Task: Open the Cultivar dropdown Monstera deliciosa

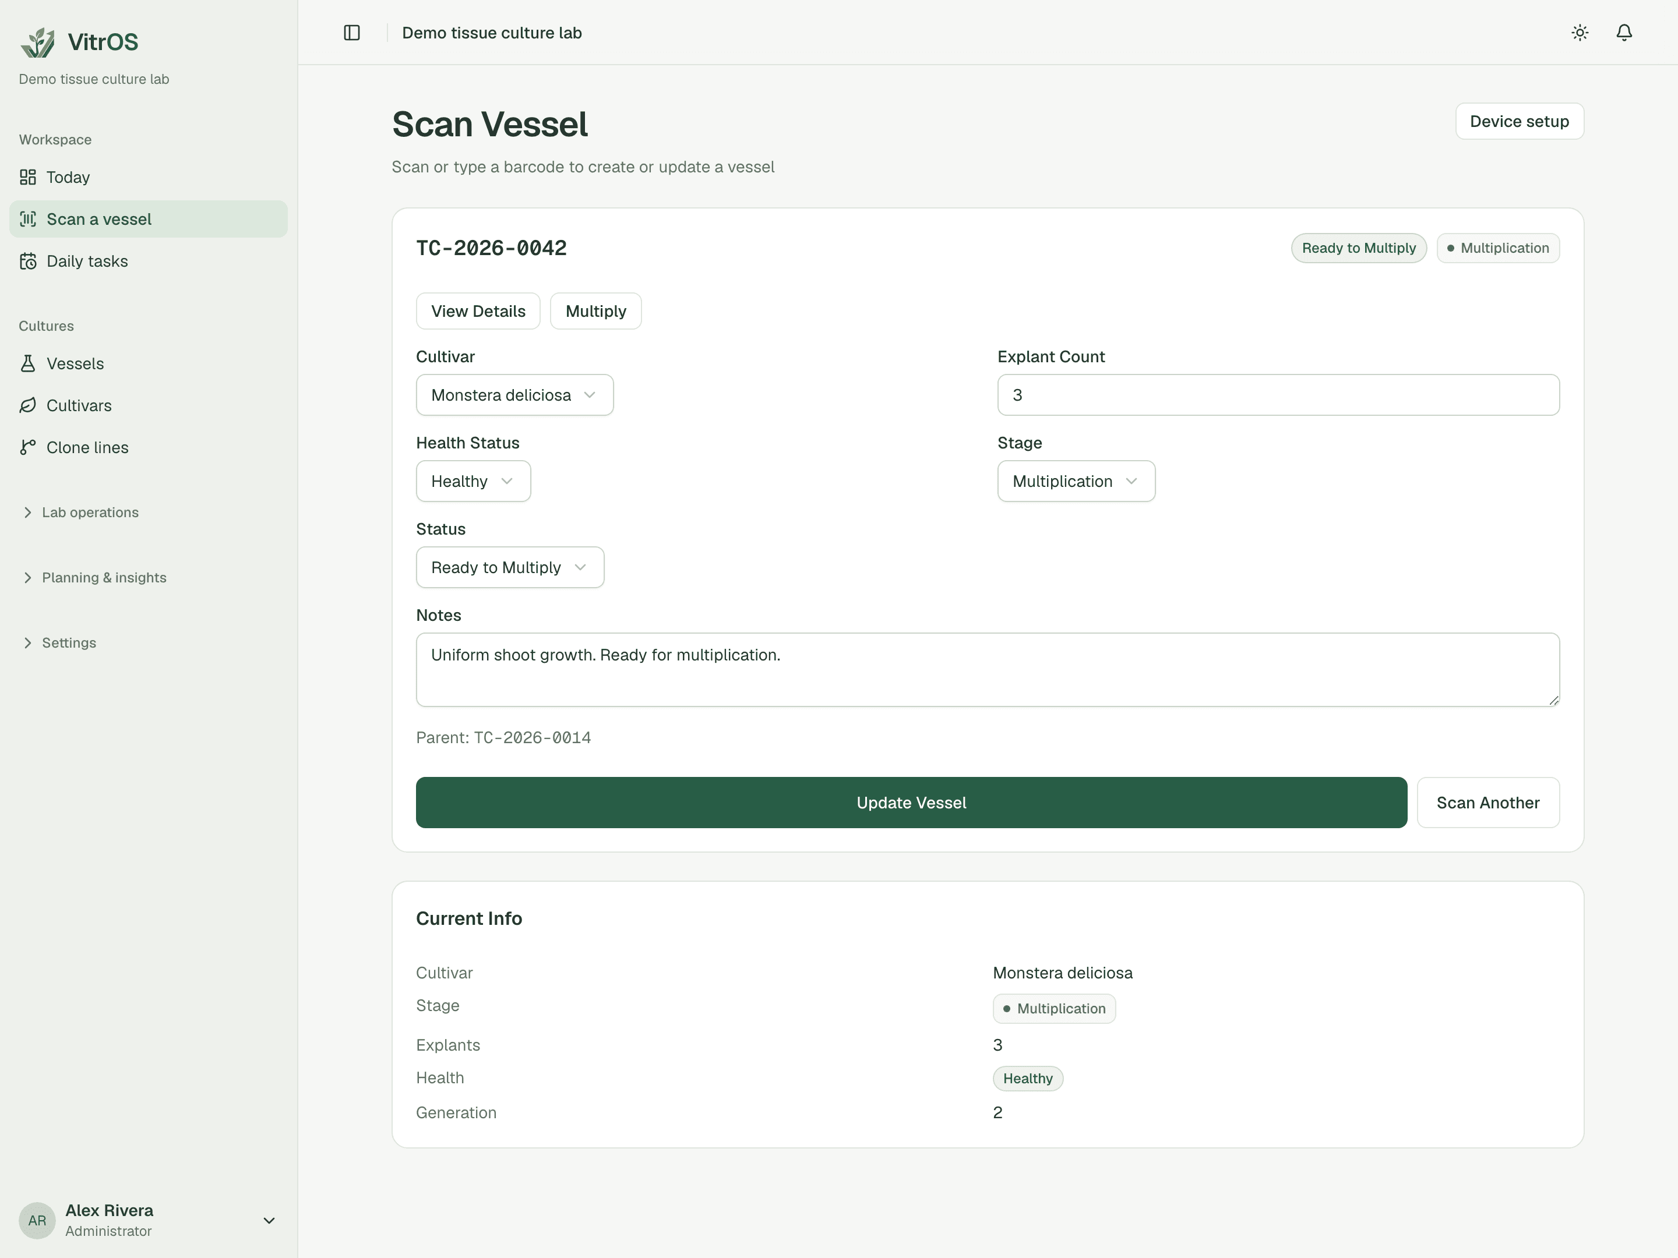Action: pyautogui.click(x=514, y=395)
